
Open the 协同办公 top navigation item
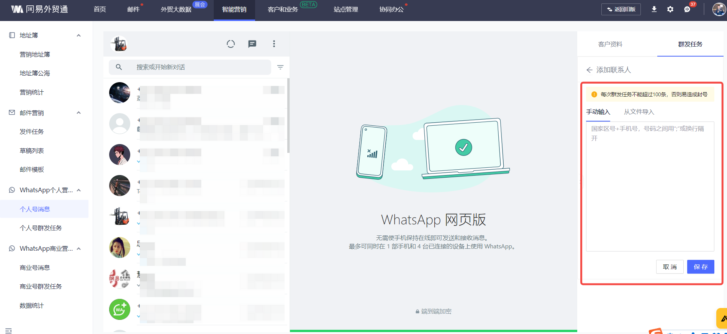[x=391, y=9]
